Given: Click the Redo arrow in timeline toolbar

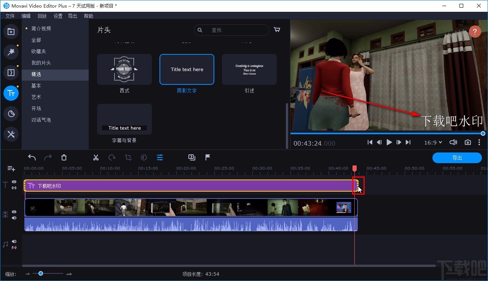Looking at the screenshot, I should click(48, 157).
